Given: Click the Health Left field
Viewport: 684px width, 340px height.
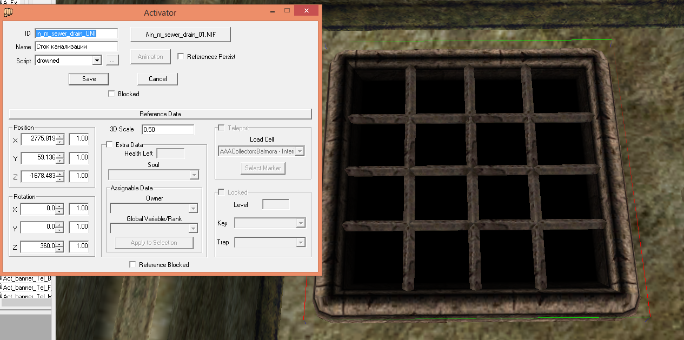Looking at the screenshot, I should pyautogui.click(x=170, y=154).
